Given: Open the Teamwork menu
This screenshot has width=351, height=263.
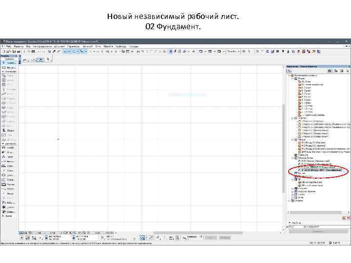Looking at the screenshot, I should pyautogui.click(x=88, y=46).
